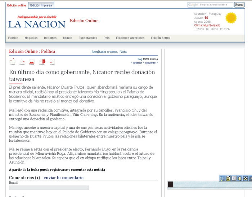This screenshot has width=252, height=197.
Task: Click the 'Resultado: 0 votos.' text
Action: 105,52
